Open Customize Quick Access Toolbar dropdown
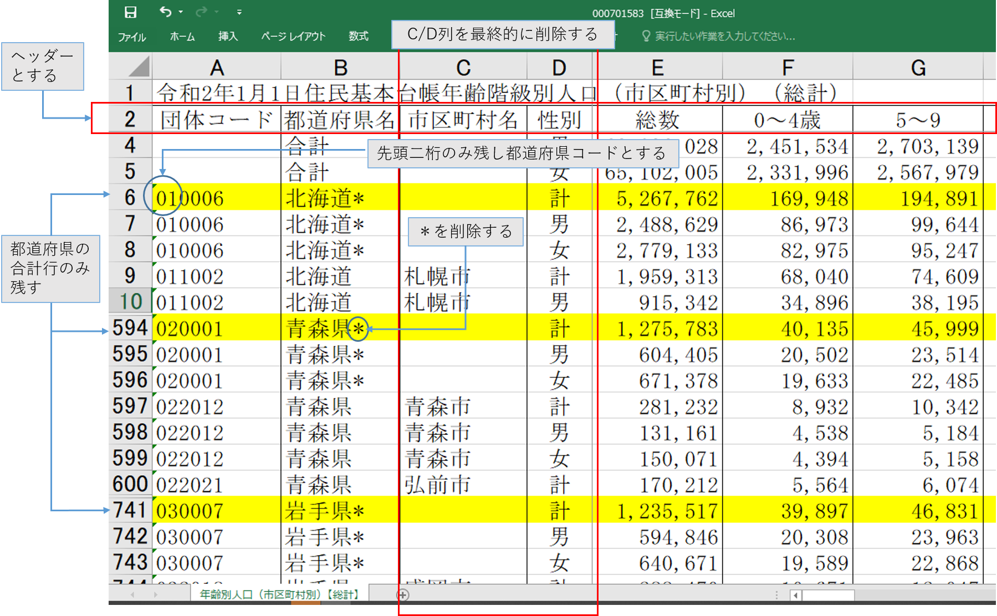Image resolution: width=997 pixels, height=616 pixels. pos(239,12)
